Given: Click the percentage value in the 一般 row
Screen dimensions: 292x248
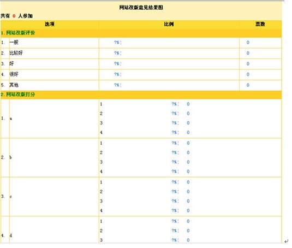Looking at the screenshot, I should [x=117, y=43].
